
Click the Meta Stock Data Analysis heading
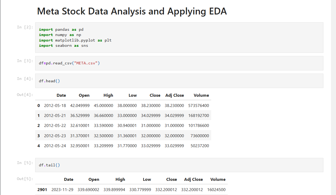(132, 11)
